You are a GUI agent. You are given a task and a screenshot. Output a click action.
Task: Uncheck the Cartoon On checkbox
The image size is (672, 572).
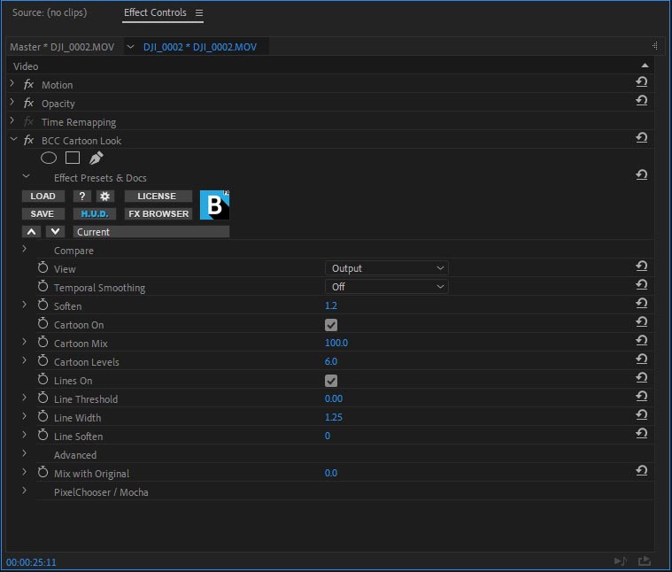tap(331, 325)
